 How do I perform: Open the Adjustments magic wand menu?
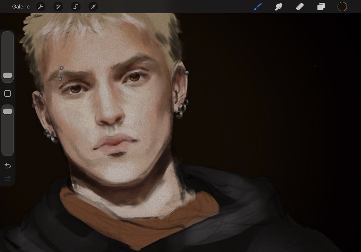(x=58, y=7)
